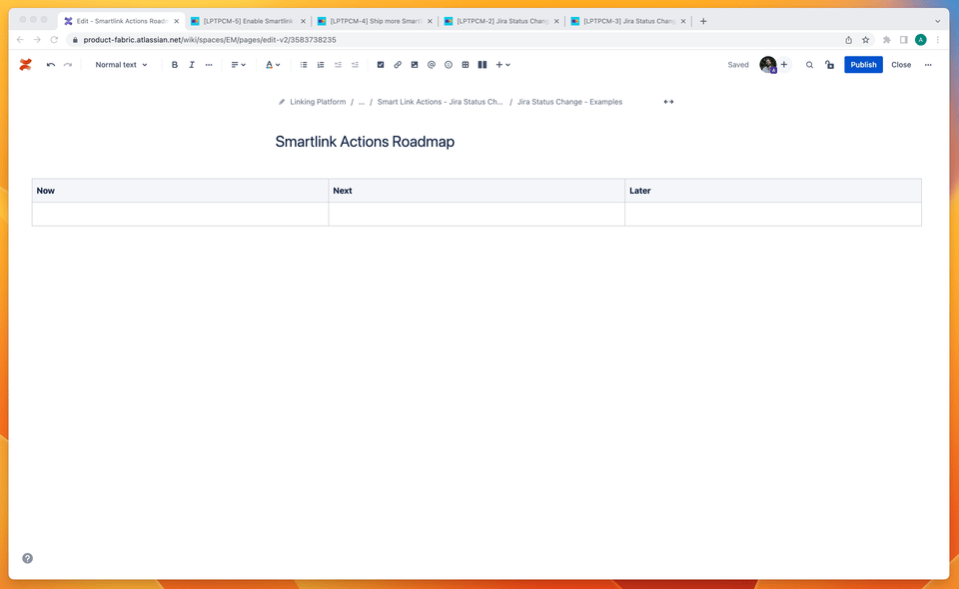The image size is (959, 589).
Task: Insert a mention with the @ icon
Action: point(432,65)
